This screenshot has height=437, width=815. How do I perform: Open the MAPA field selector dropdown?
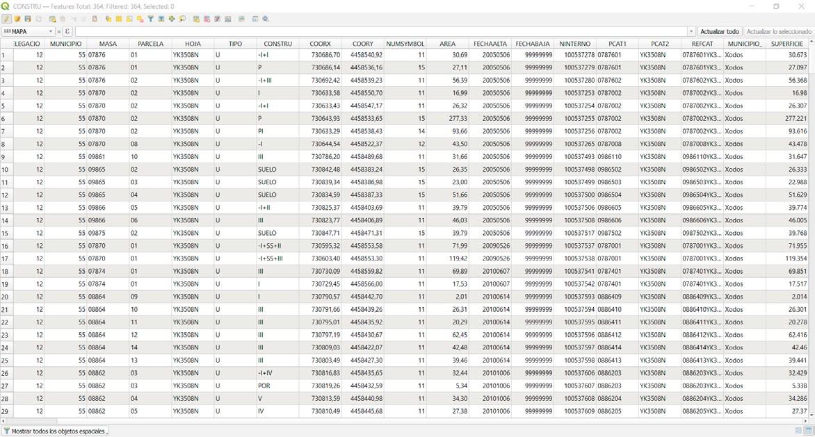(28, 32)
